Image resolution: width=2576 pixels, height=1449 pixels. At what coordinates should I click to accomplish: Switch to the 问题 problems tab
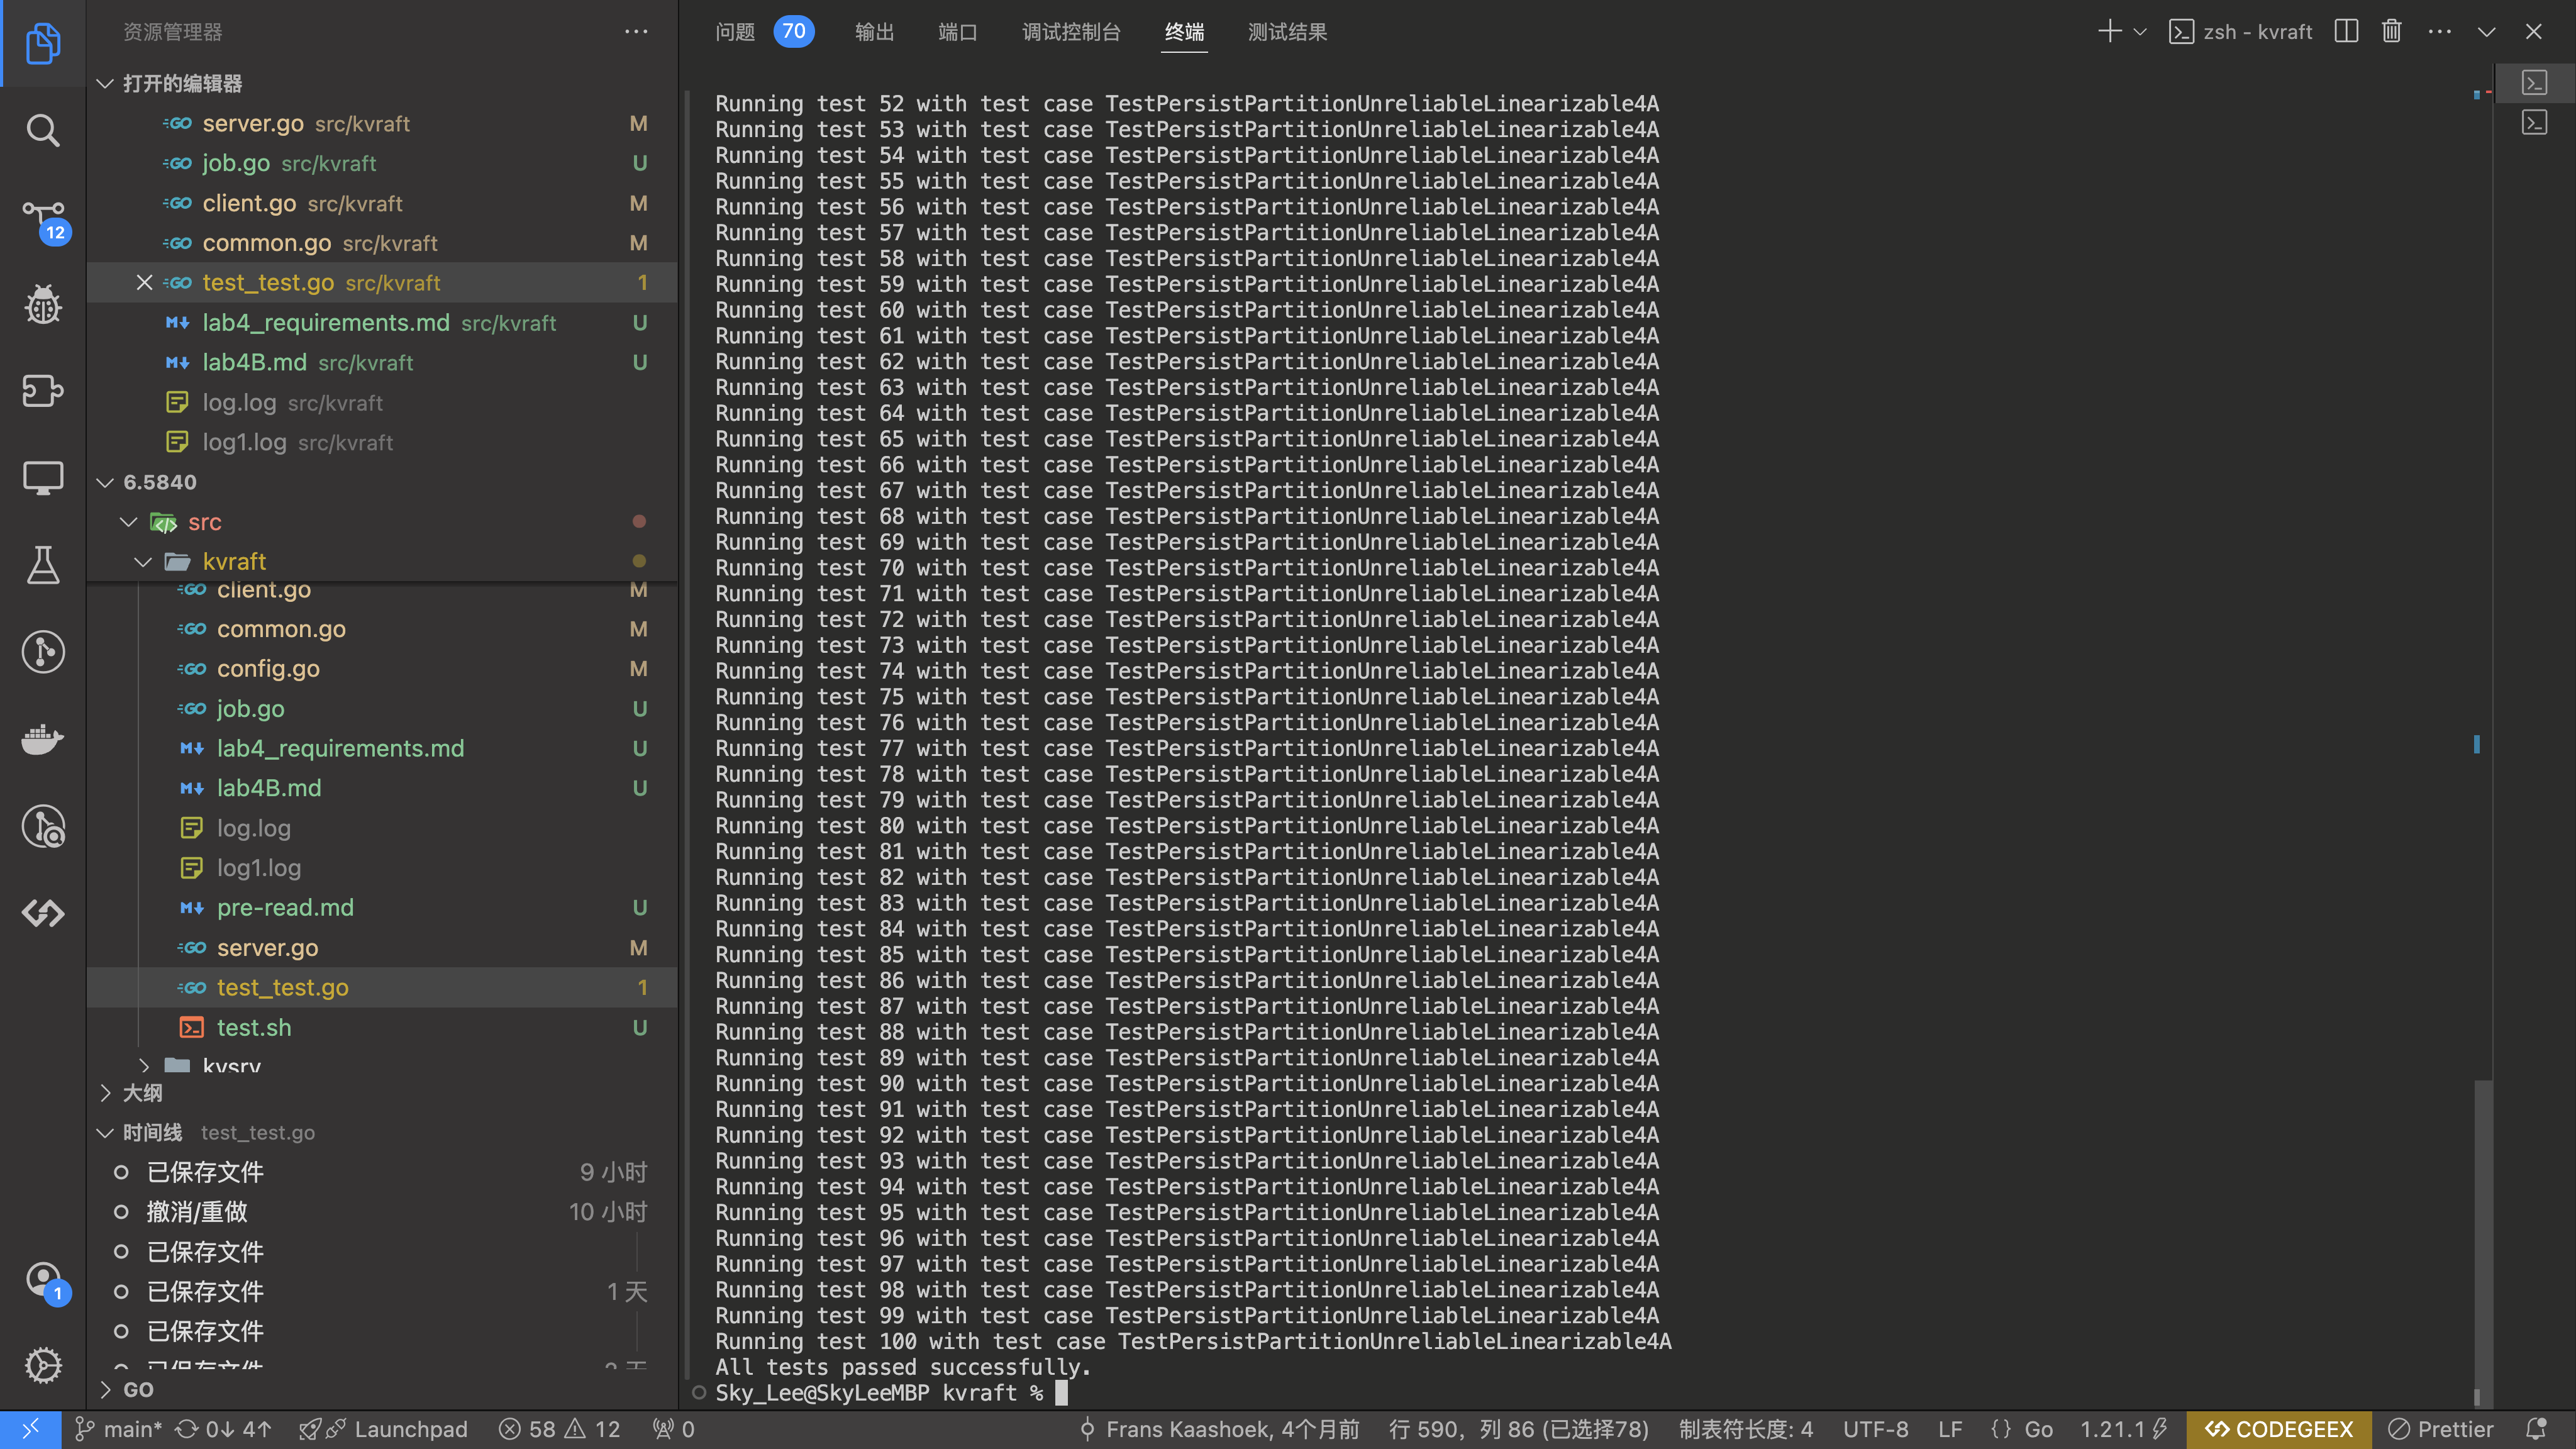point(736,32)
